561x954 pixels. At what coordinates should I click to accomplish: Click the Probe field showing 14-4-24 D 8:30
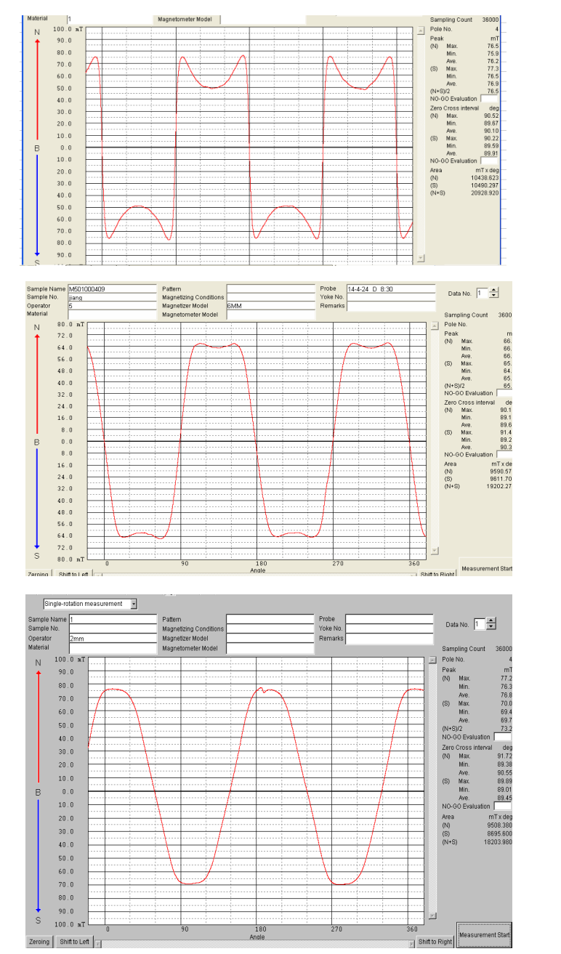coord(390,288)
